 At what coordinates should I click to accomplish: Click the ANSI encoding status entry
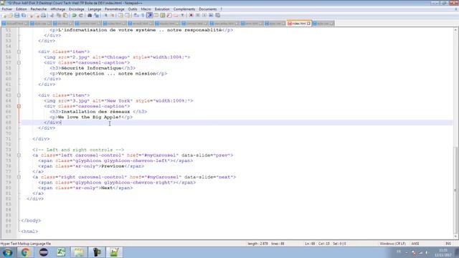[x=415, y=244]
